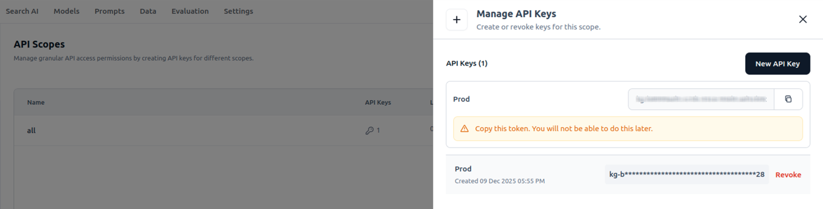Click the key icon in the all row
This screenshot has height=209, width=823.
pos(369,130)
